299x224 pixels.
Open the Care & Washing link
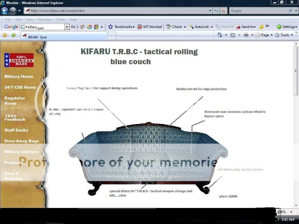tap(13, 176)
